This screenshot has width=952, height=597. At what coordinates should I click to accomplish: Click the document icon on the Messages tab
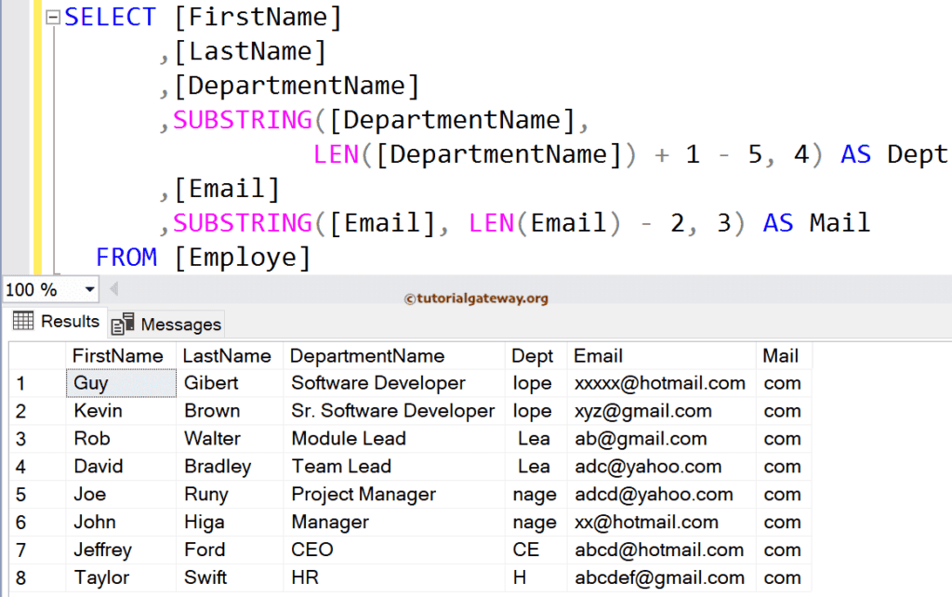tap(121, 324)
